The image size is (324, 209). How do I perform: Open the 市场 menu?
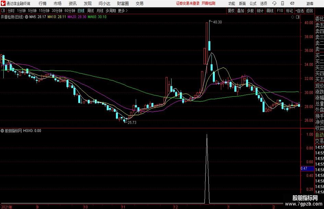click(58, 3)
